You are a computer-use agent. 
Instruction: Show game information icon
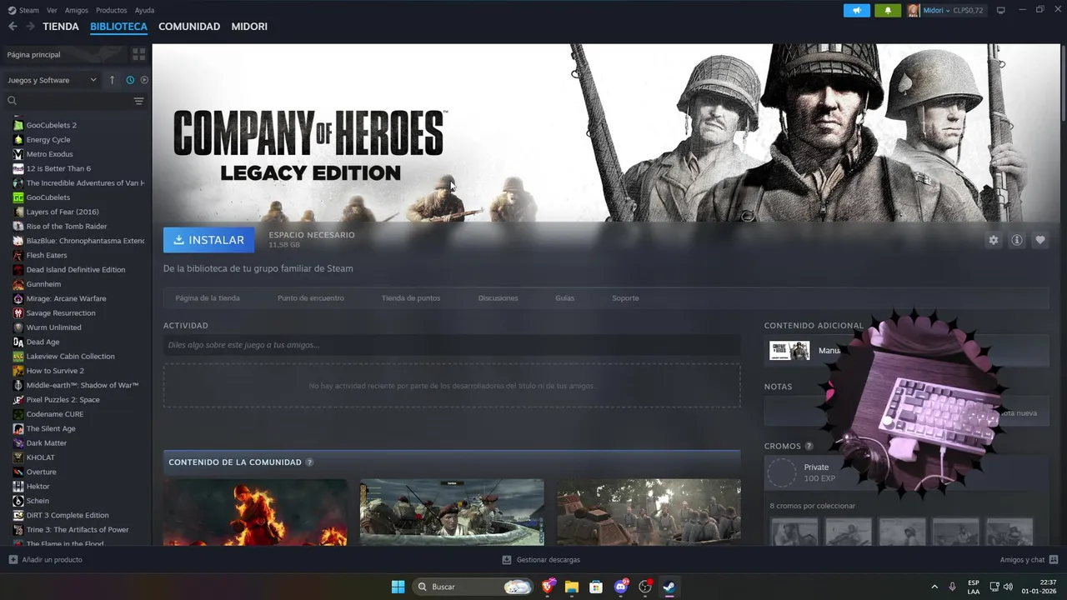point(1017,240)
